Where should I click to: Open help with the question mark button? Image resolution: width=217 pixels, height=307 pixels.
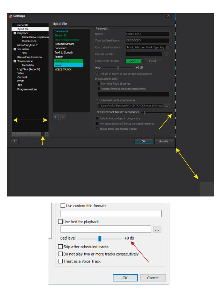[15, 141]
